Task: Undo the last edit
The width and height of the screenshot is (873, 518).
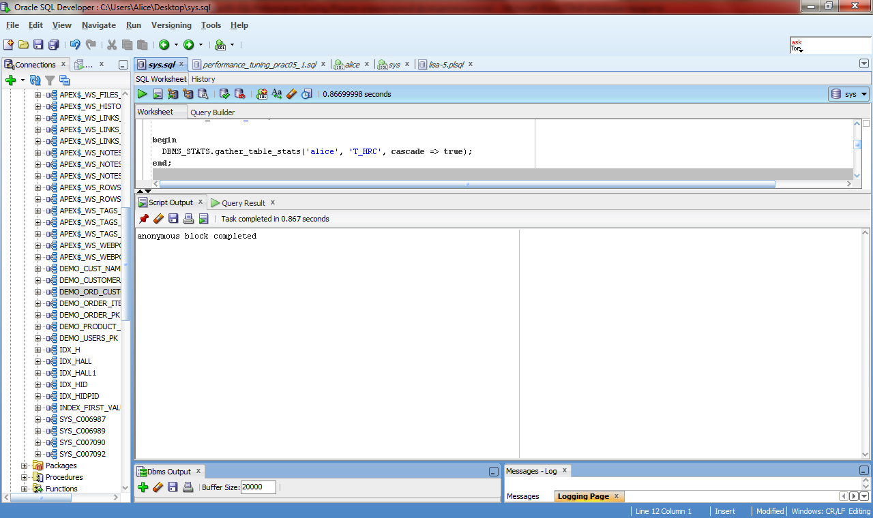Action: (75, 45)
